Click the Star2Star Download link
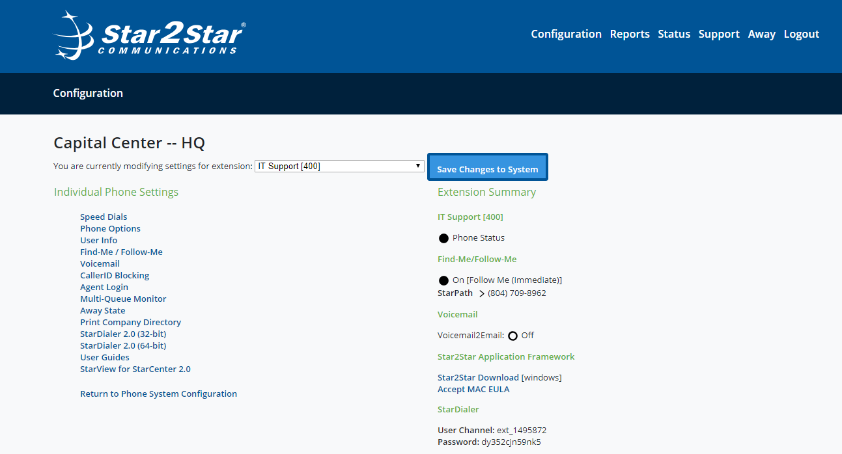 tap(478, 377)
